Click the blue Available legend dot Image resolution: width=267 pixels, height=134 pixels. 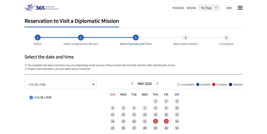click(x=198, y=84)
